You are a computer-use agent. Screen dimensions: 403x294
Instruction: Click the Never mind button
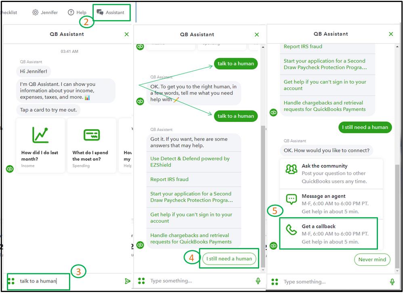372,260
